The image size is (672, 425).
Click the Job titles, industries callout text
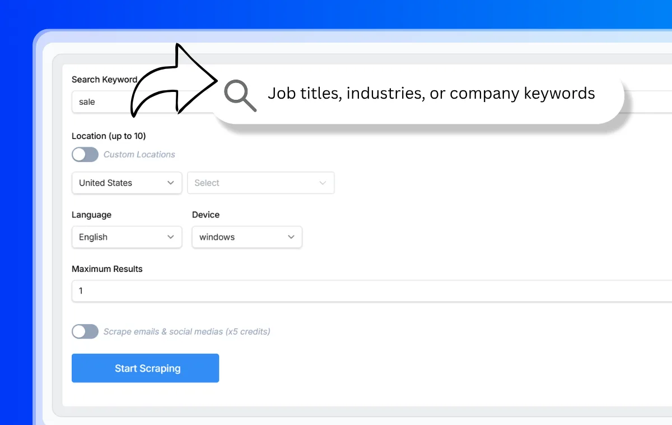point(431,93)
